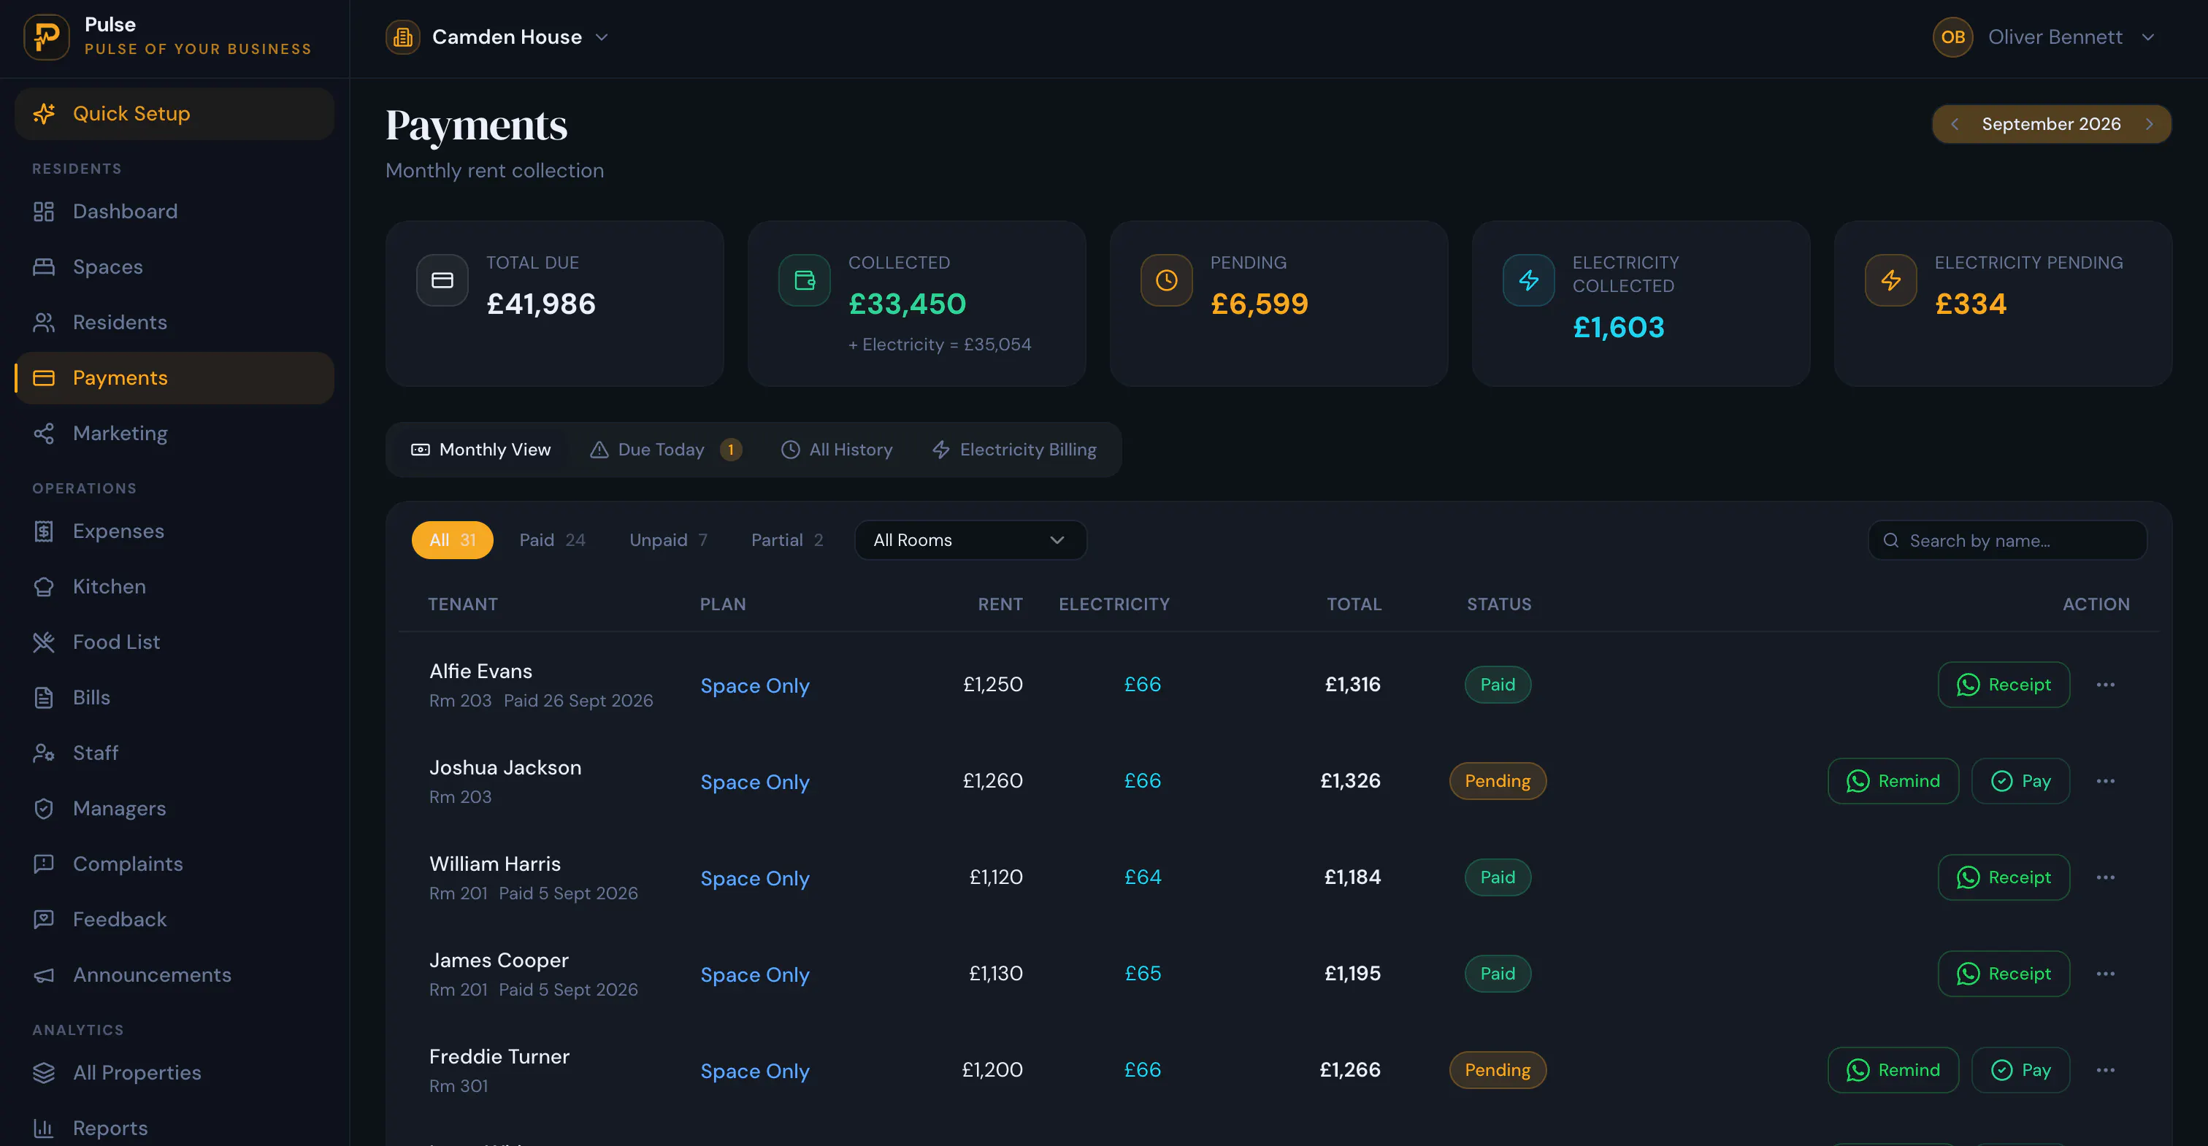
Task: Open more options for Freddie Turner
Action: pos(2105,1069)
